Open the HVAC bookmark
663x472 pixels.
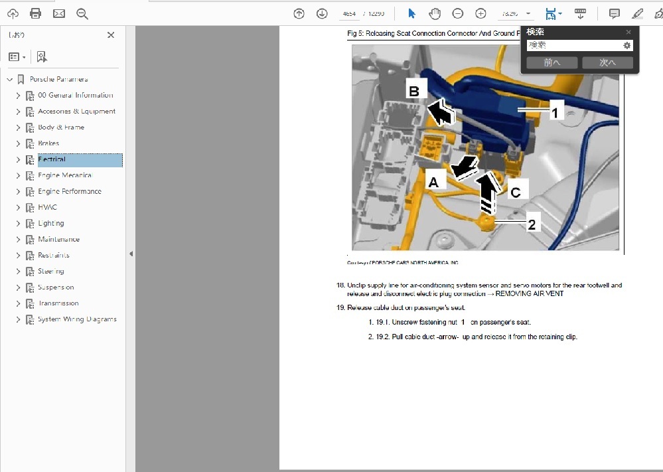(x=47, y=207)
